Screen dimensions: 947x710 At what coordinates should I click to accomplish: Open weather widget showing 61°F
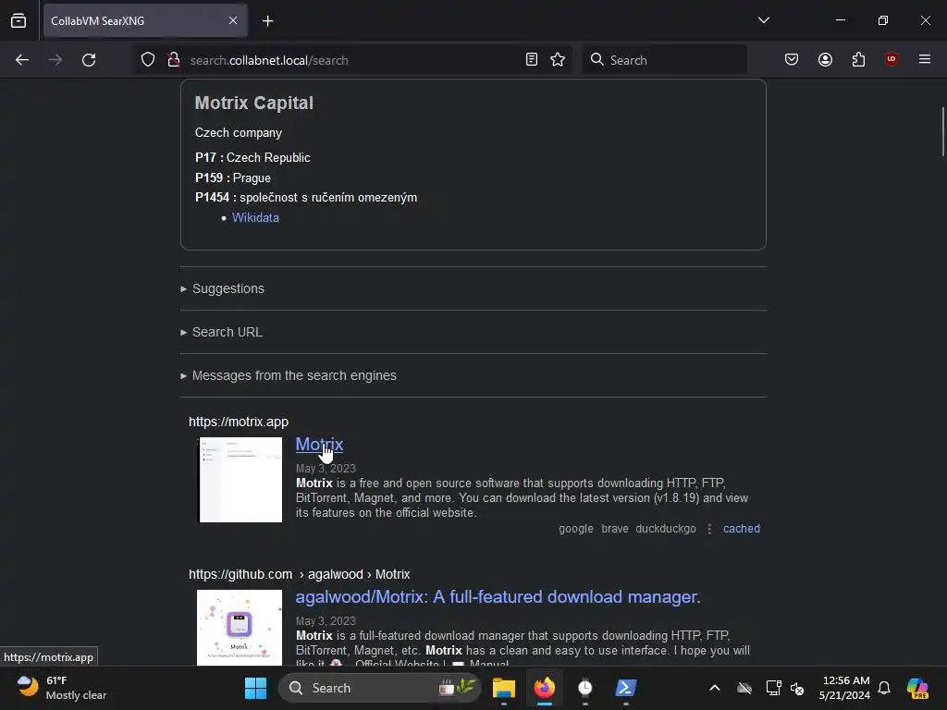[62, 688]
